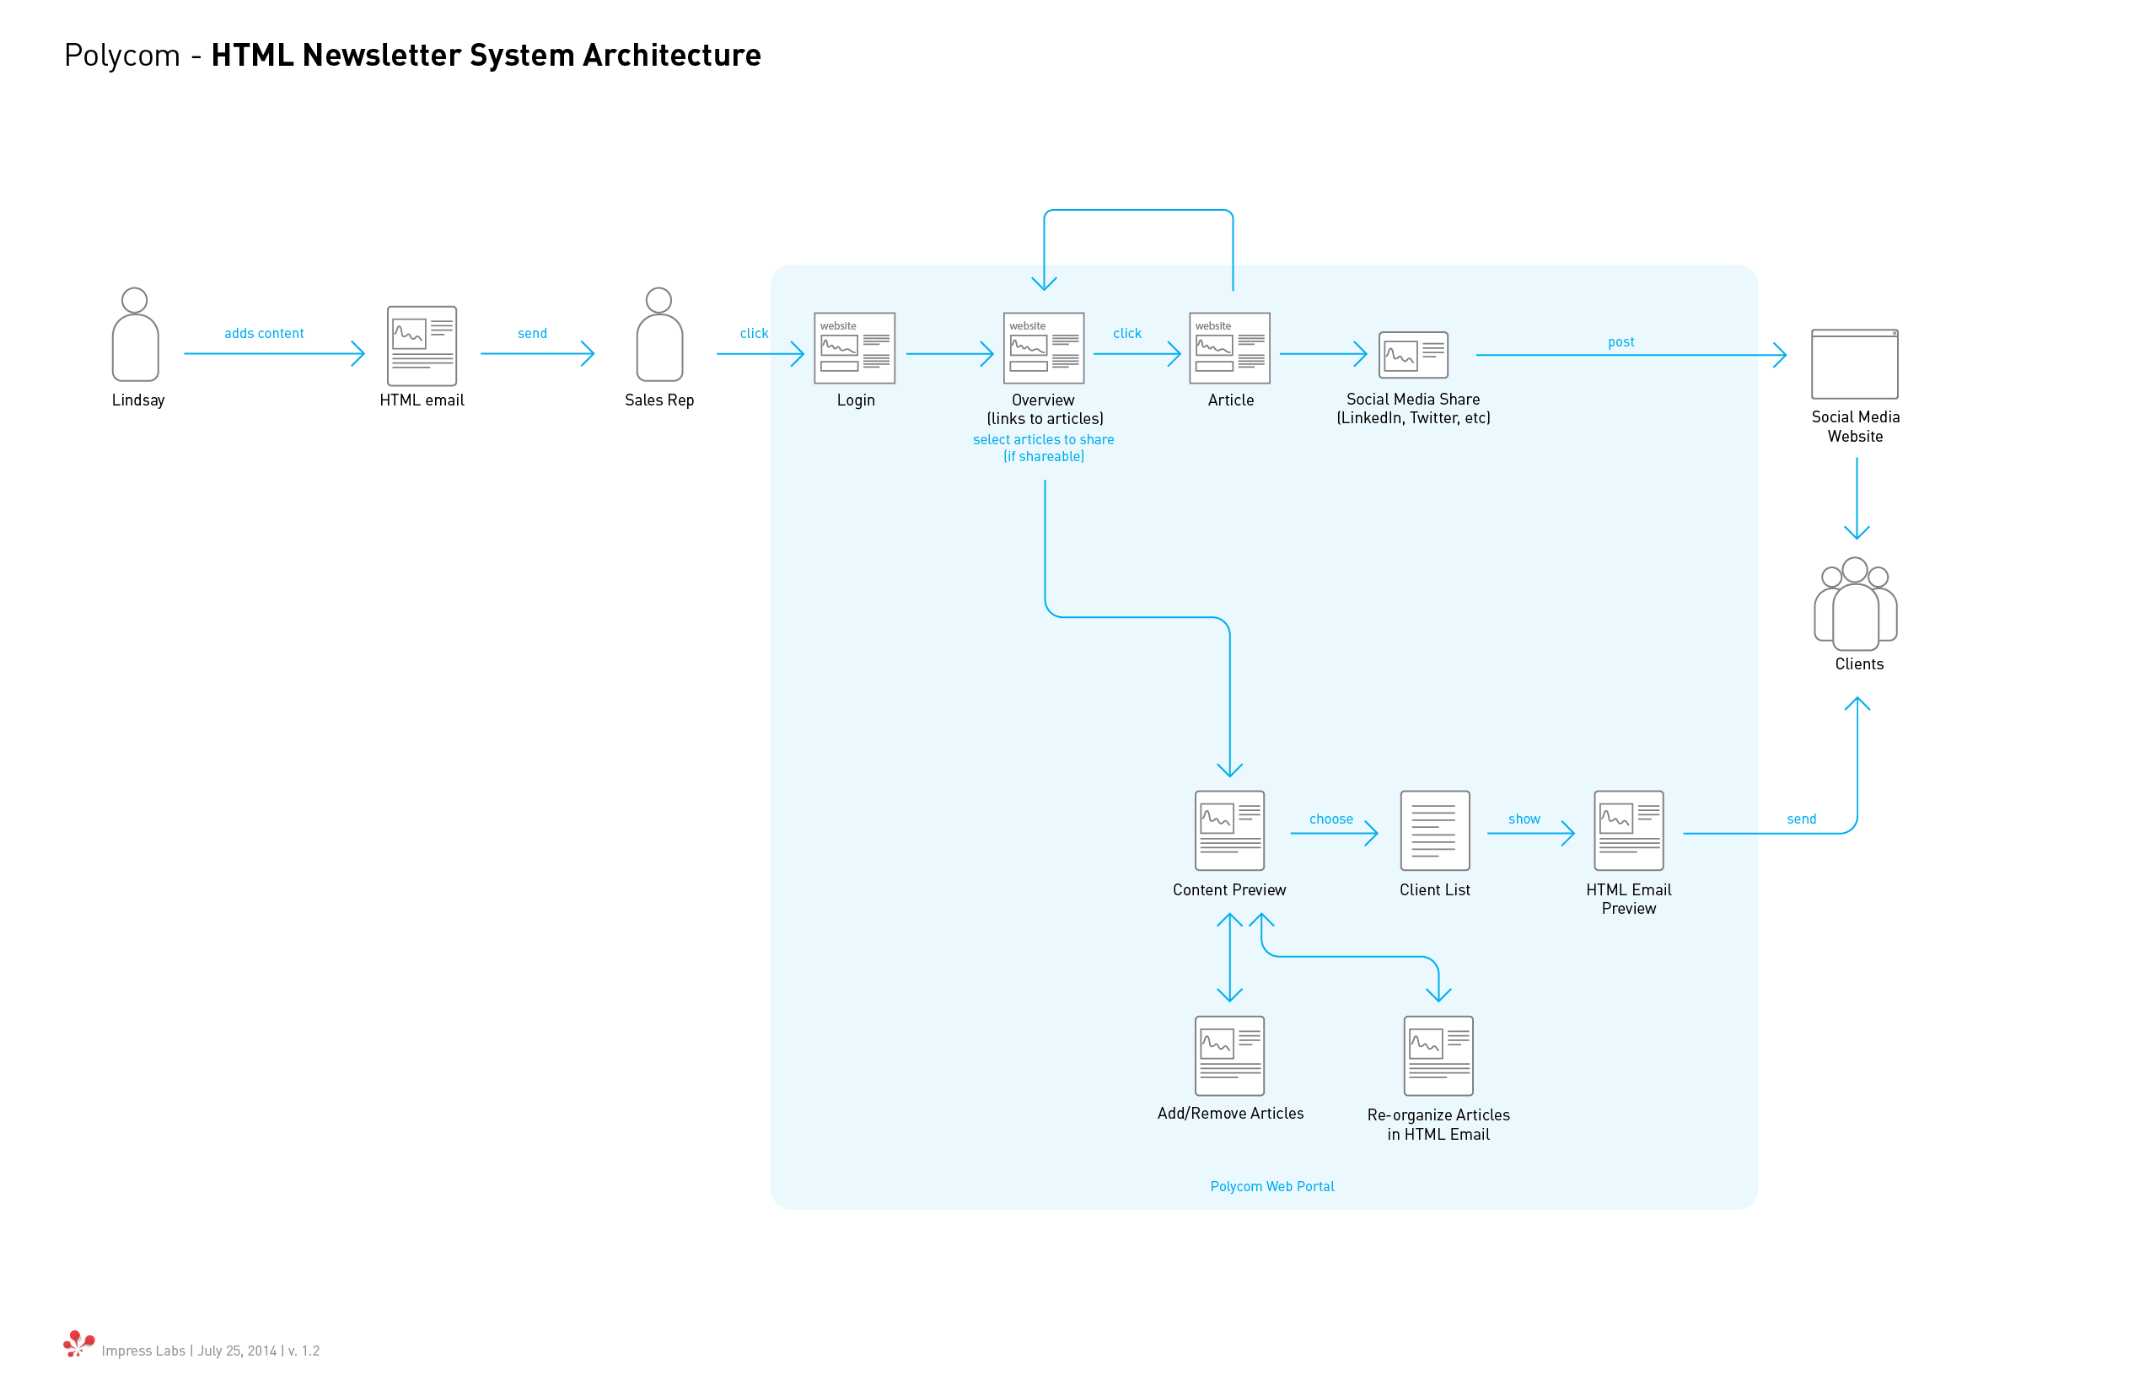Select the Article website page icon
Image resolution: width=2150 pixels, height=1391 pixels.
[1229, 349]
